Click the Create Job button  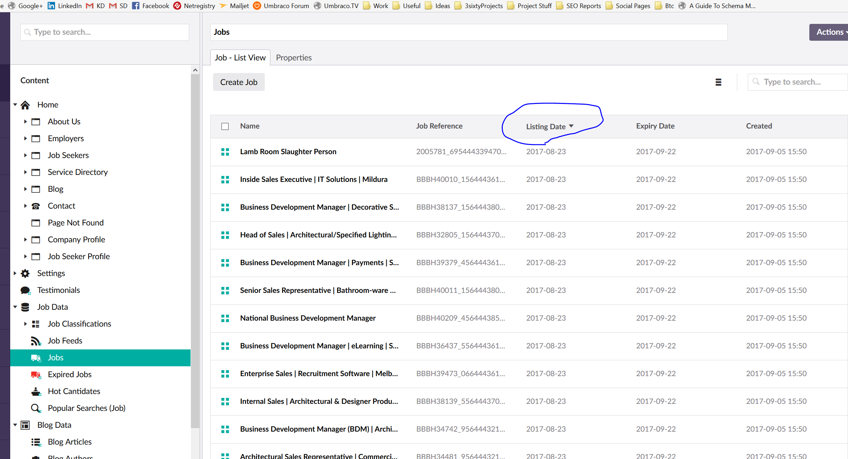pos(239,82)
